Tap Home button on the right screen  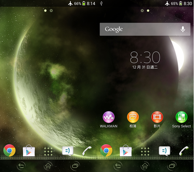coord(145,166)
